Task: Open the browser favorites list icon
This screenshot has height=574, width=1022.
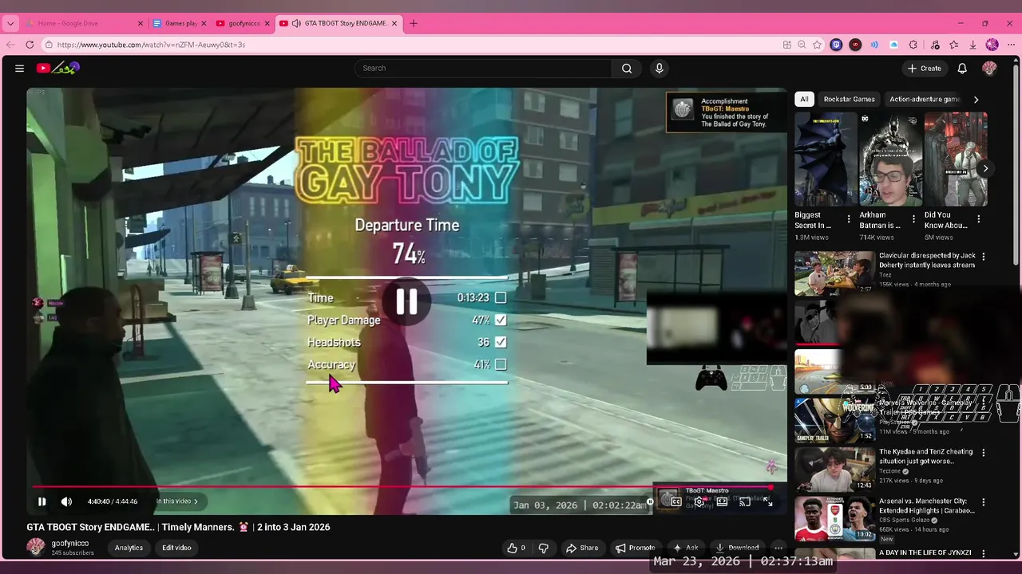Action: coord(953,45)
